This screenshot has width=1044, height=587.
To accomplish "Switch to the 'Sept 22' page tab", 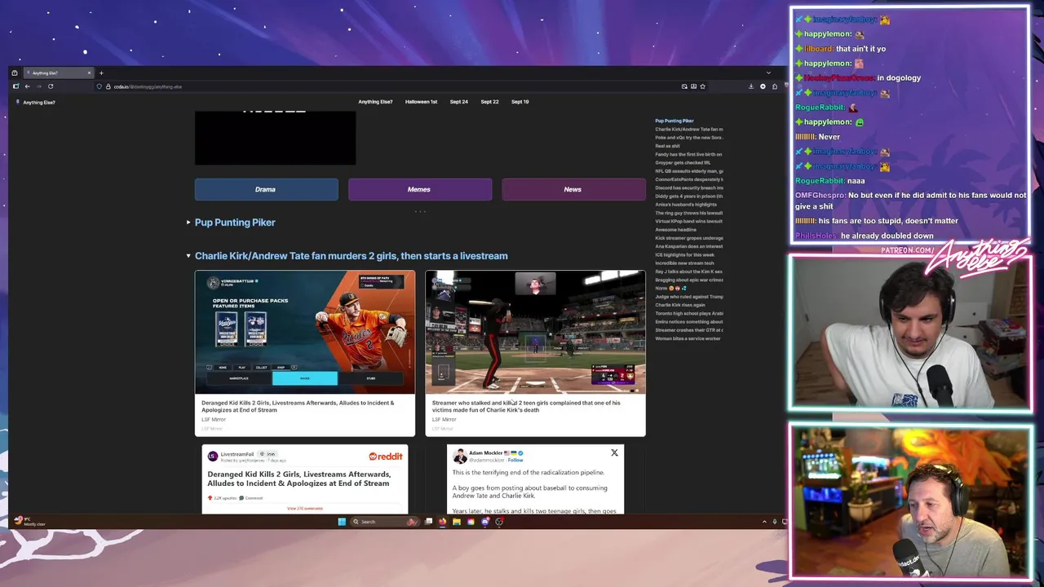I will 489,102.
